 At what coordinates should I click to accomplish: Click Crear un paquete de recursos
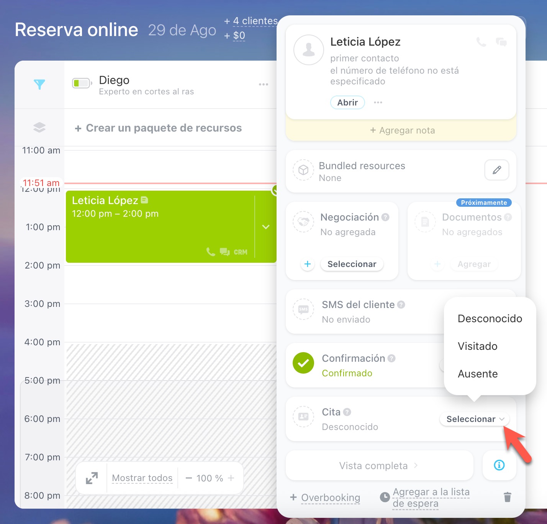[158, 128]
